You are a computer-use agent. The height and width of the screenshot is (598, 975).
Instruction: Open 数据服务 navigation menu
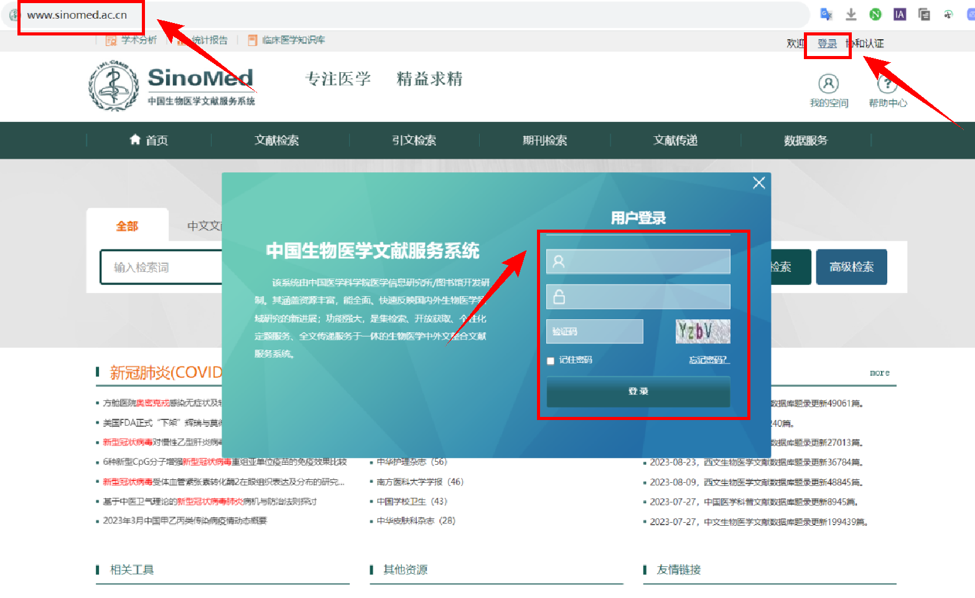point(806,140)
